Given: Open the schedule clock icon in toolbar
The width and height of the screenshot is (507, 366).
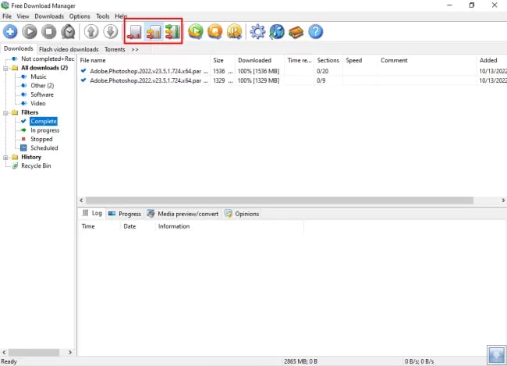Looking at the screenshot, I should 68,32.
